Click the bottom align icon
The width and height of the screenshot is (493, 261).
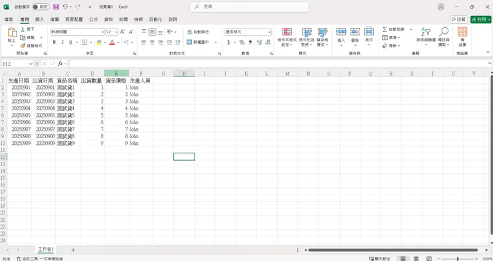161,32
